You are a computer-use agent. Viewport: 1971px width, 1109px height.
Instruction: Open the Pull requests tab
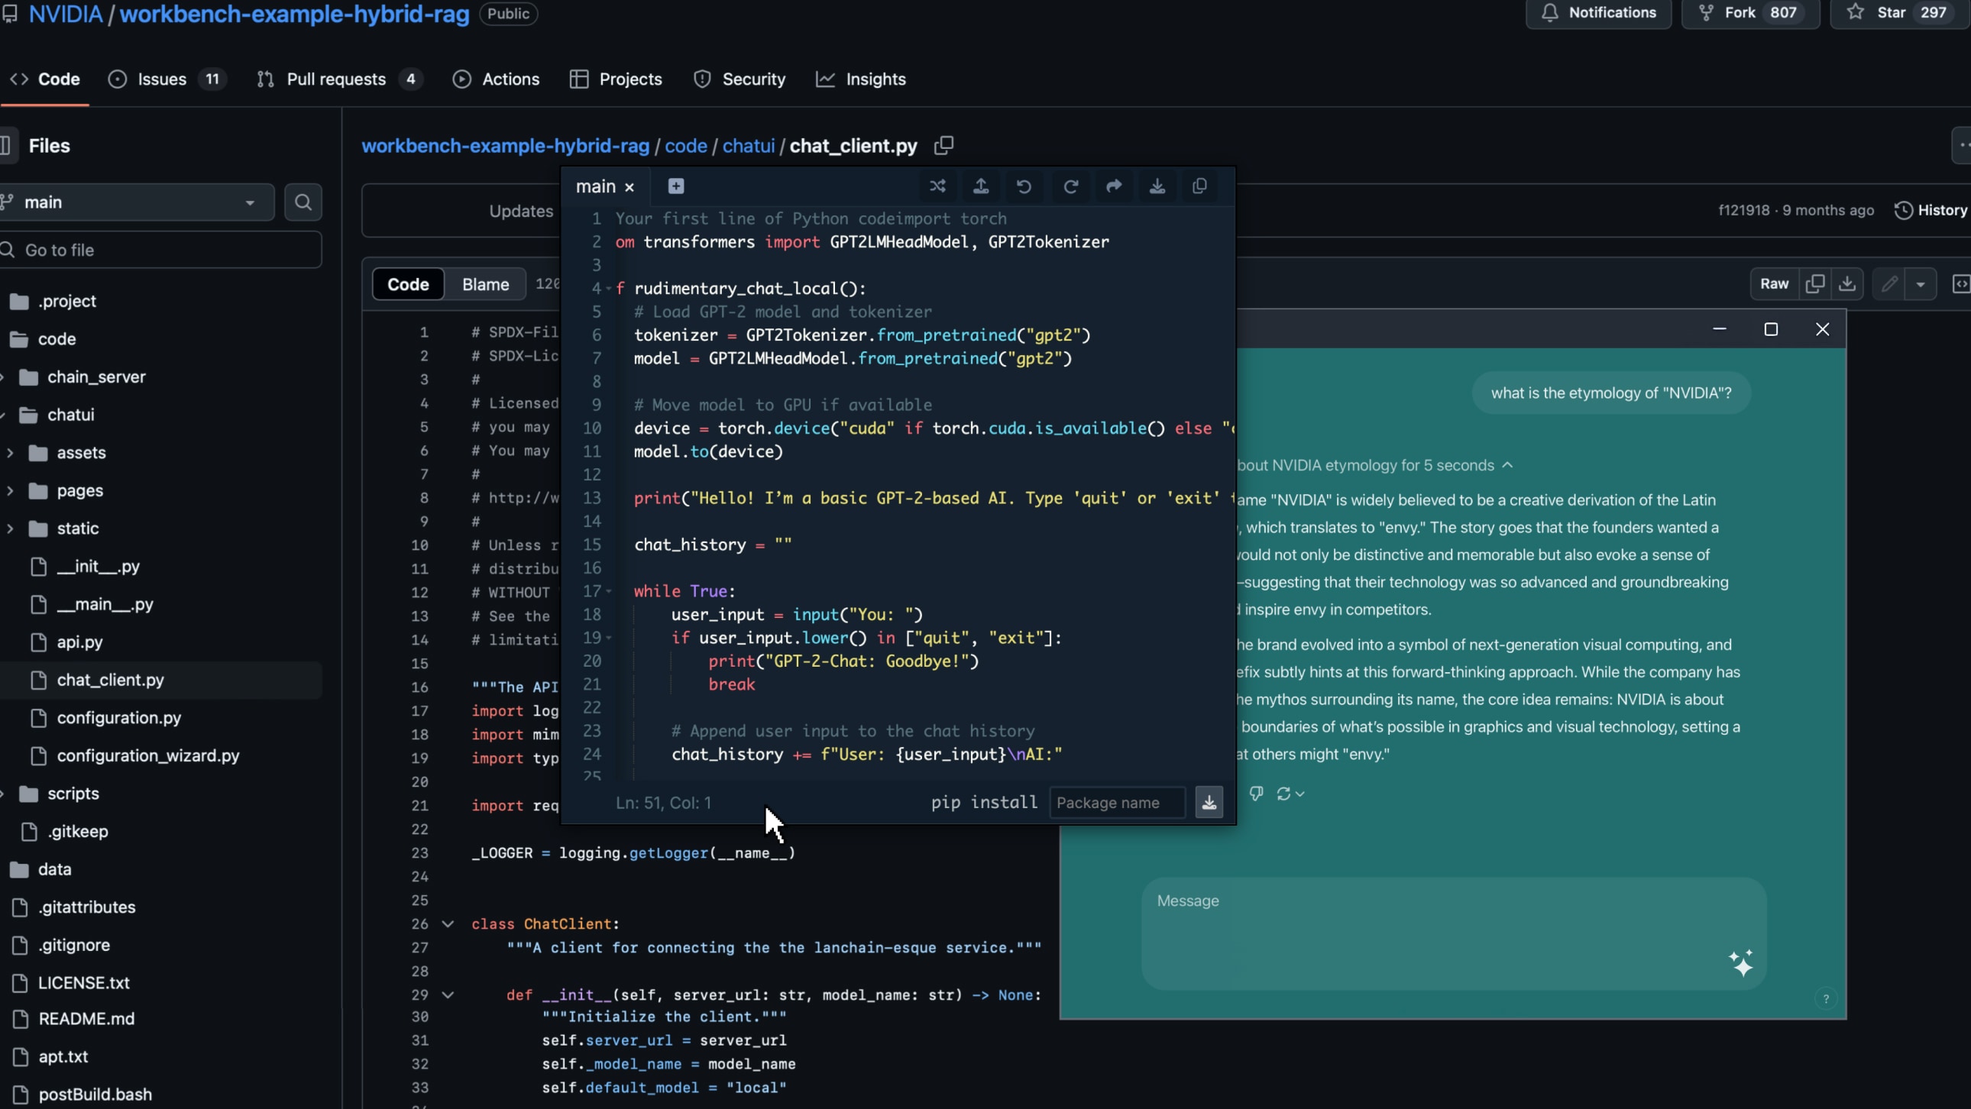click(x=336, y=79)
